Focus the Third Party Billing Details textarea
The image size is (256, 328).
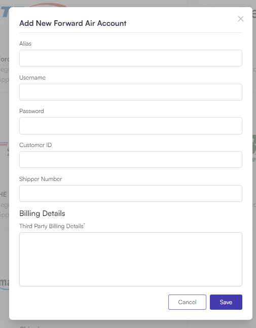(x=131, y=259)
